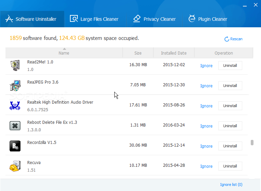
Task: Click the 124.43 GB space figure
Action: click(x=72, y=38)
